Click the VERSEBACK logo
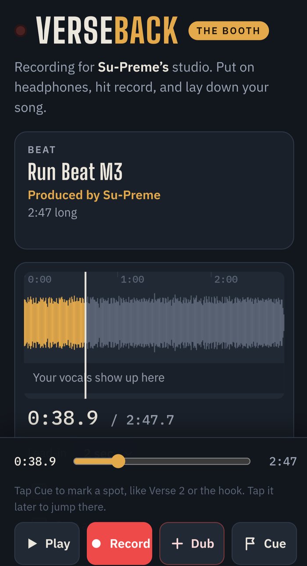307x566 pixels. (107, 31)
